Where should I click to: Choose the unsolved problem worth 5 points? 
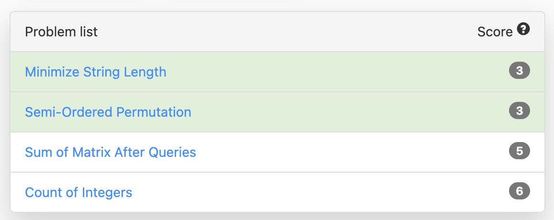click(110, 152)
